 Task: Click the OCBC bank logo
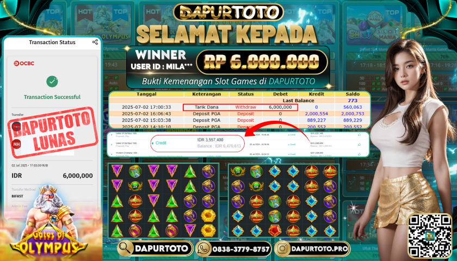click(24, 64)
